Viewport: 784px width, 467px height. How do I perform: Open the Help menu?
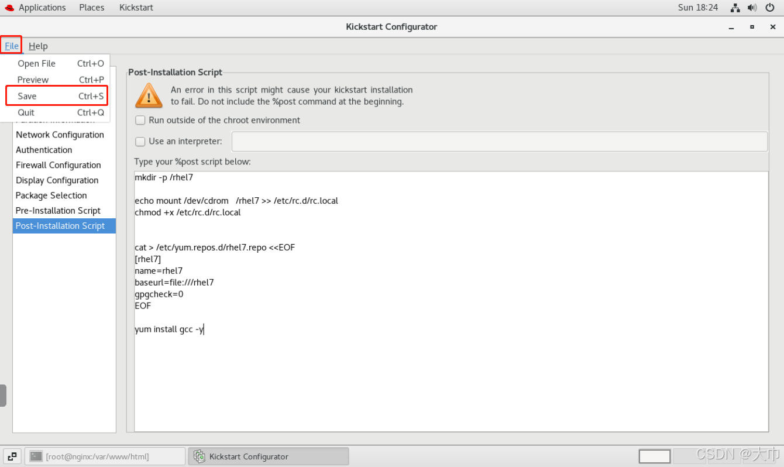(38, 46)
